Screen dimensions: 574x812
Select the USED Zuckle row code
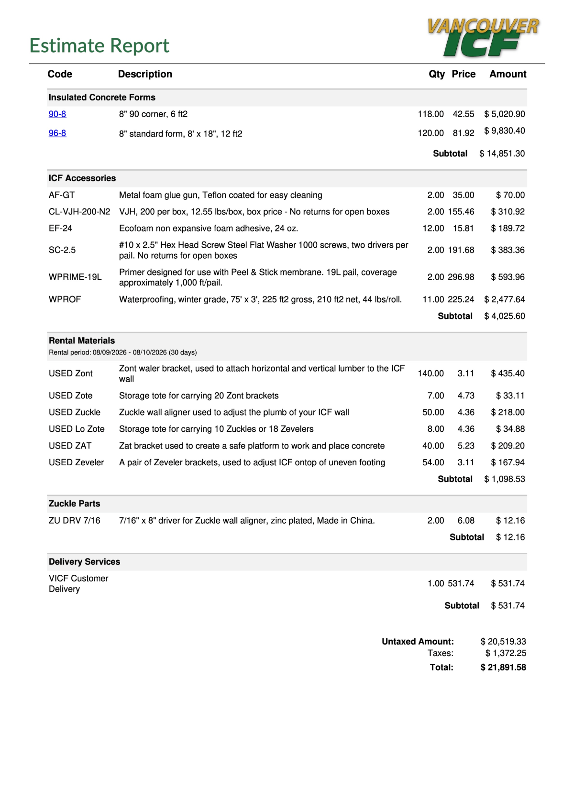point(75,412)
